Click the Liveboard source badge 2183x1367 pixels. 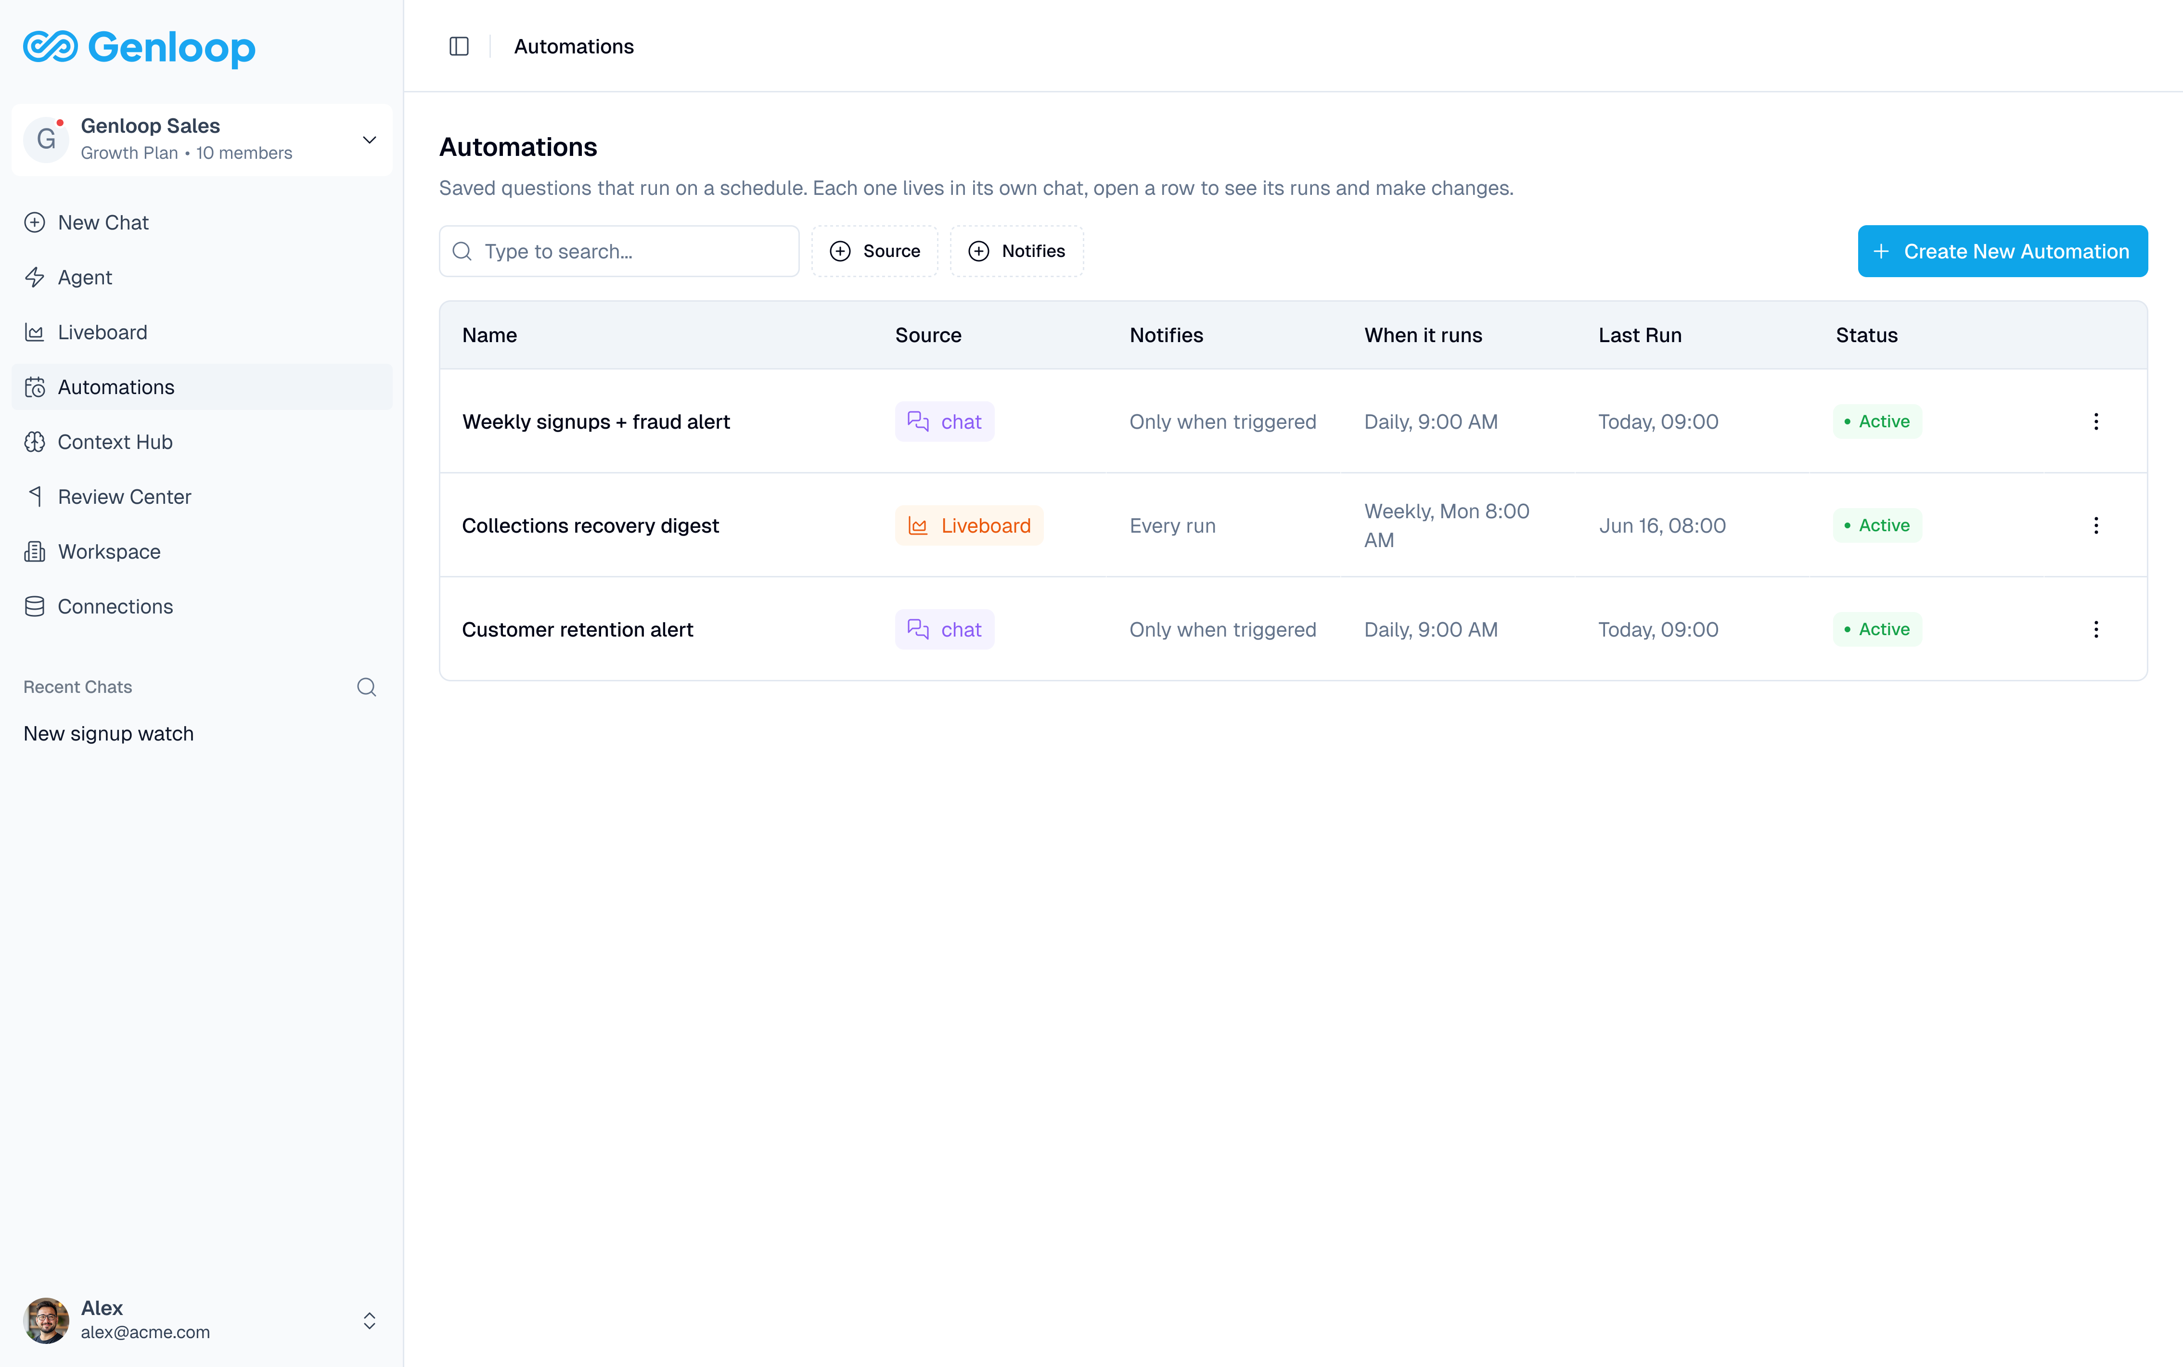point(968,525)
